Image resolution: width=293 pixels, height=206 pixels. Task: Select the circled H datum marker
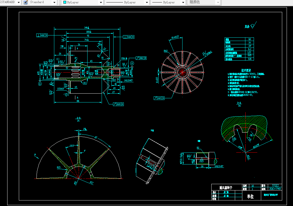(132, 63)
